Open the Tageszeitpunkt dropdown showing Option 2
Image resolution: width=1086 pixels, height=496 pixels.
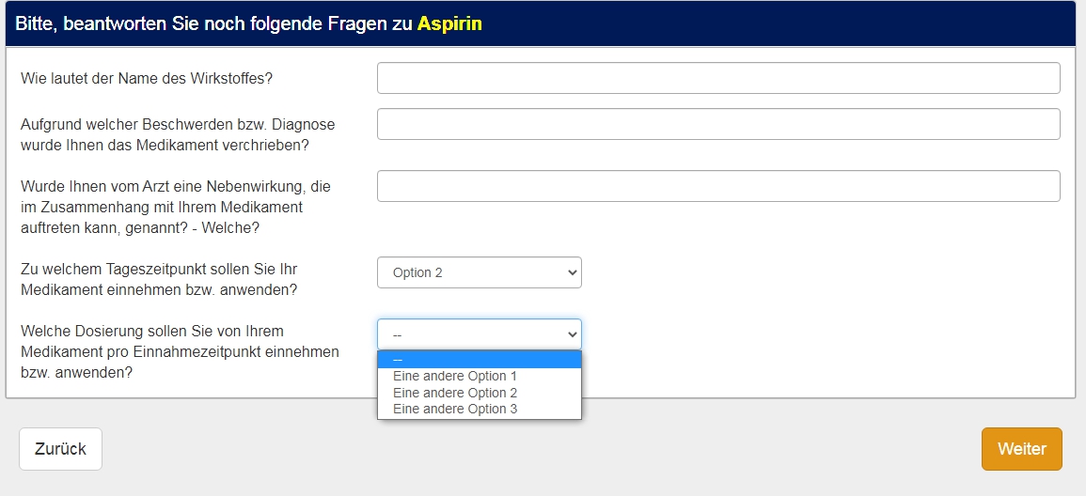(480, 272)
